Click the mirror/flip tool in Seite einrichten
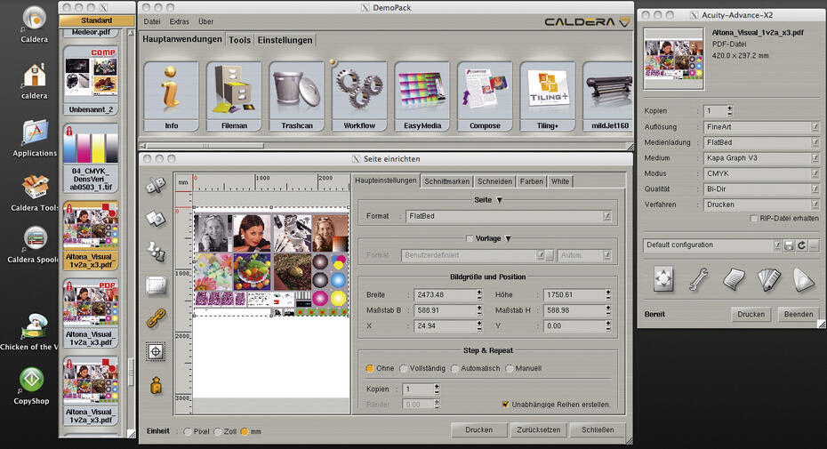The image size is (827, 449). [157, 185]
